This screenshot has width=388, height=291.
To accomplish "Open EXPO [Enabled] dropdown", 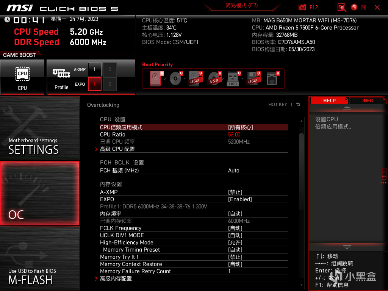I will (240, 199).
